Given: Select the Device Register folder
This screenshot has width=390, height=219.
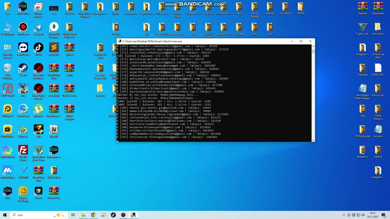Looking at the screenshot, I should coord(255,10).
